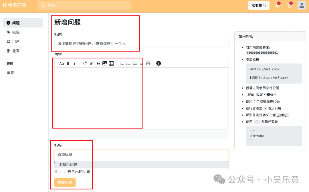
Task: Insert a table using the table icon
Action: [x=111, y=63]
